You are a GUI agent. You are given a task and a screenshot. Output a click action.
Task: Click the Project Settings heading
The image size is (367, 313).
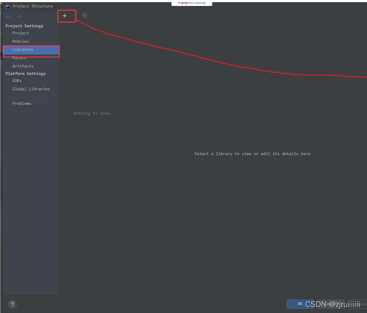24,26
